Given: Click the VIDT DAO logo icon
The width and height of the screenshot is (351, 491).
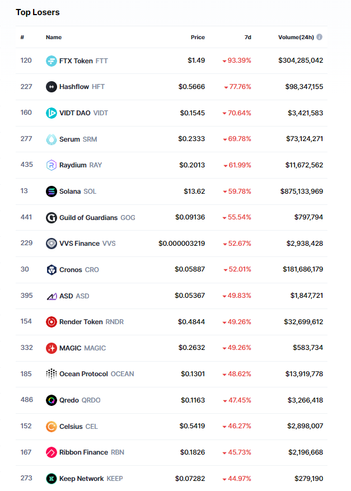Looking at the screenshot, I should 51,113.
